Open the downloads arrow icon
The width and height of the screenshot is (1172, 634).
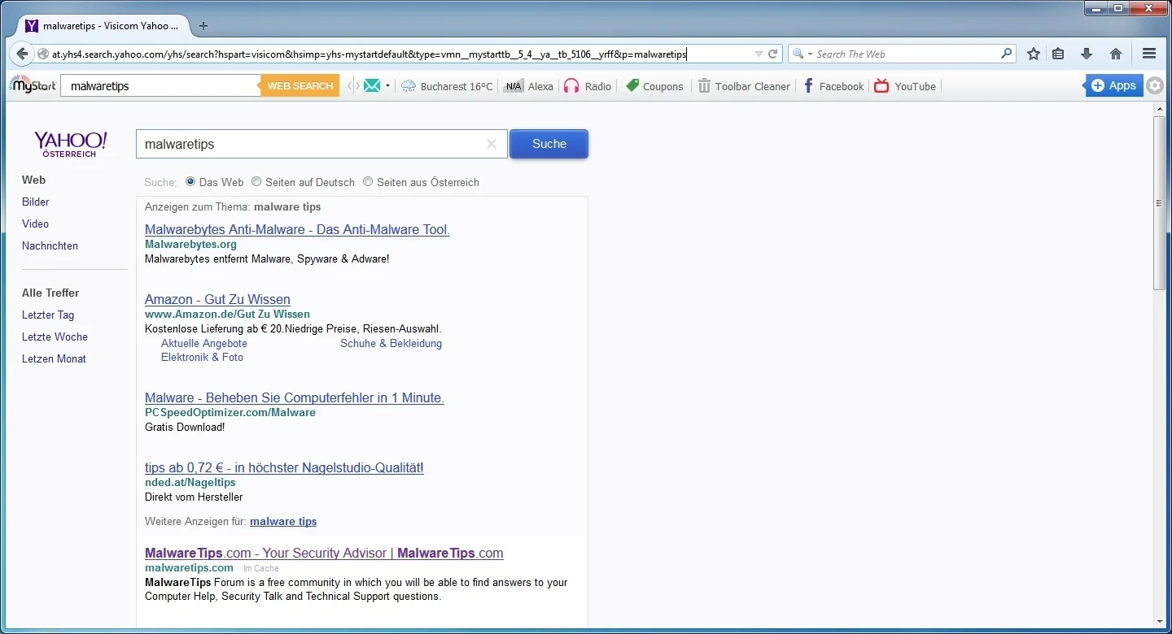pyautogui.click(x=1087, y=54)
